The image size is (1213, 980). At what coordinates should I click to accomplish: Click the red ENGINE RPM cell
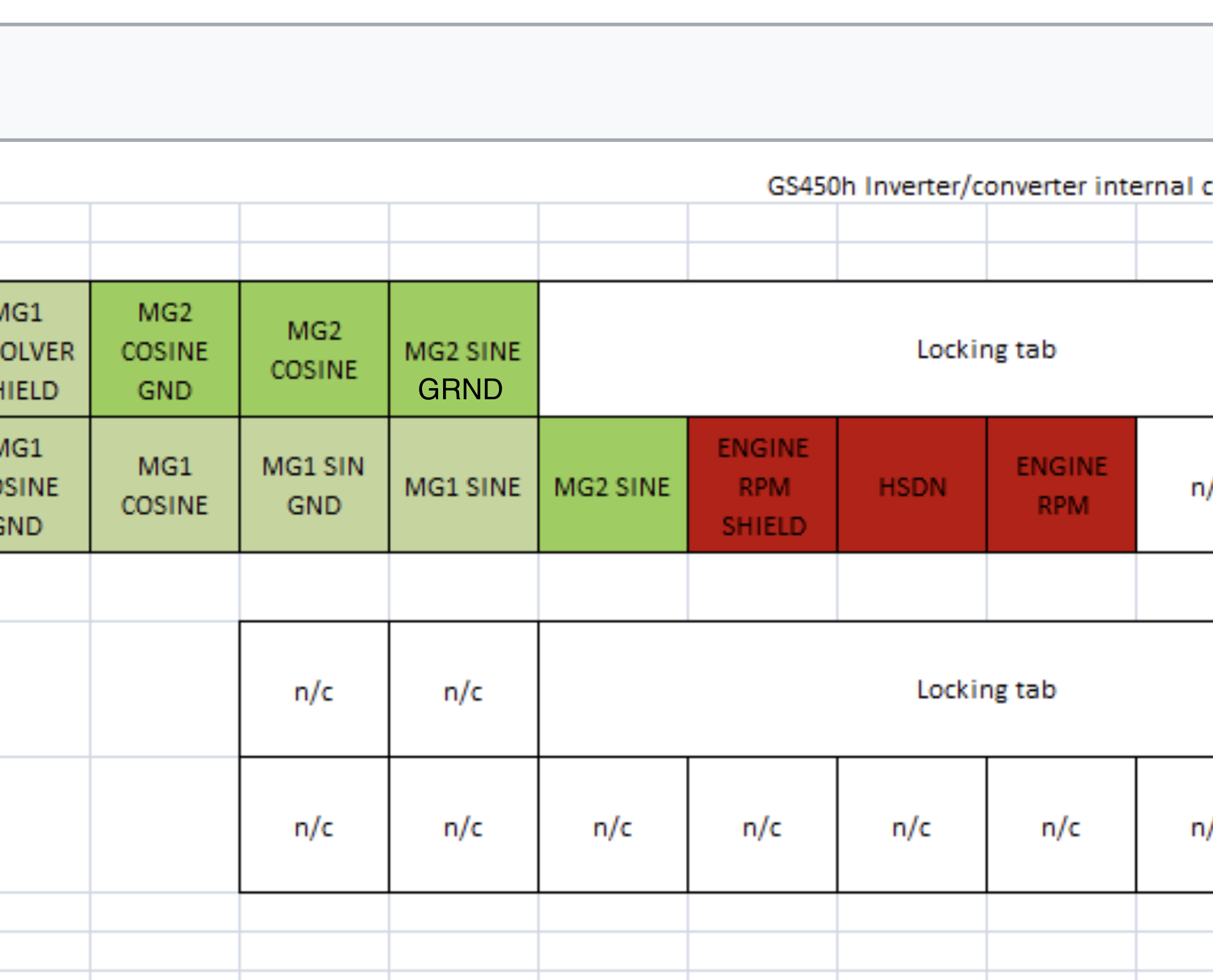click(x=1061, y=485)
